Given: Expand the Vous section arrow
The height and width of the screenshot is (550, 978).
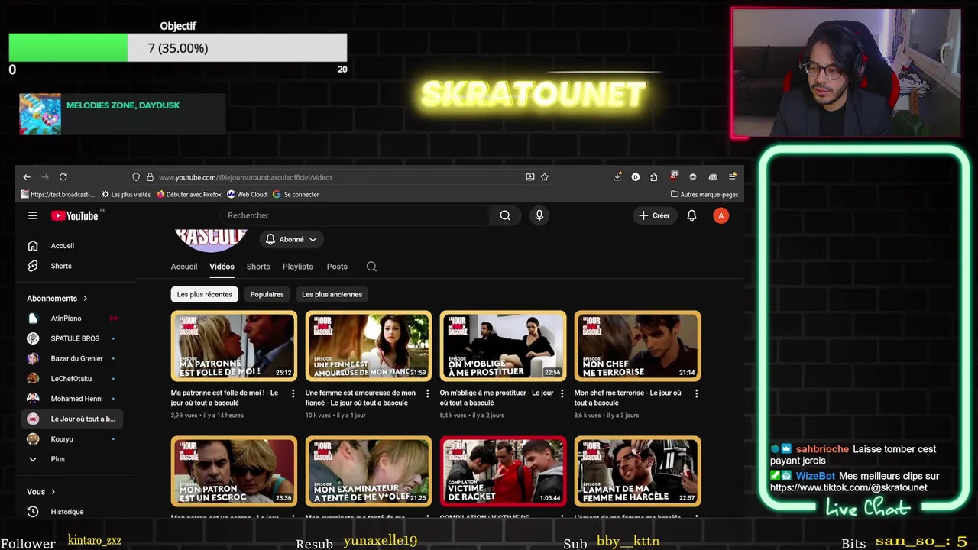Looking at the screenshot, I should pyautogui.click(x=53, y=492).
